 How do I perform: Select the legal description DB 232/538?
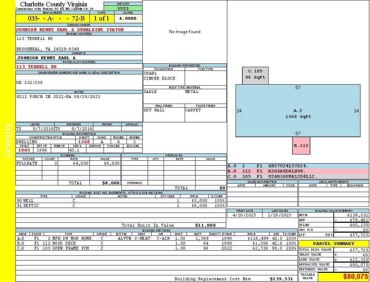[x=30, y=82]
